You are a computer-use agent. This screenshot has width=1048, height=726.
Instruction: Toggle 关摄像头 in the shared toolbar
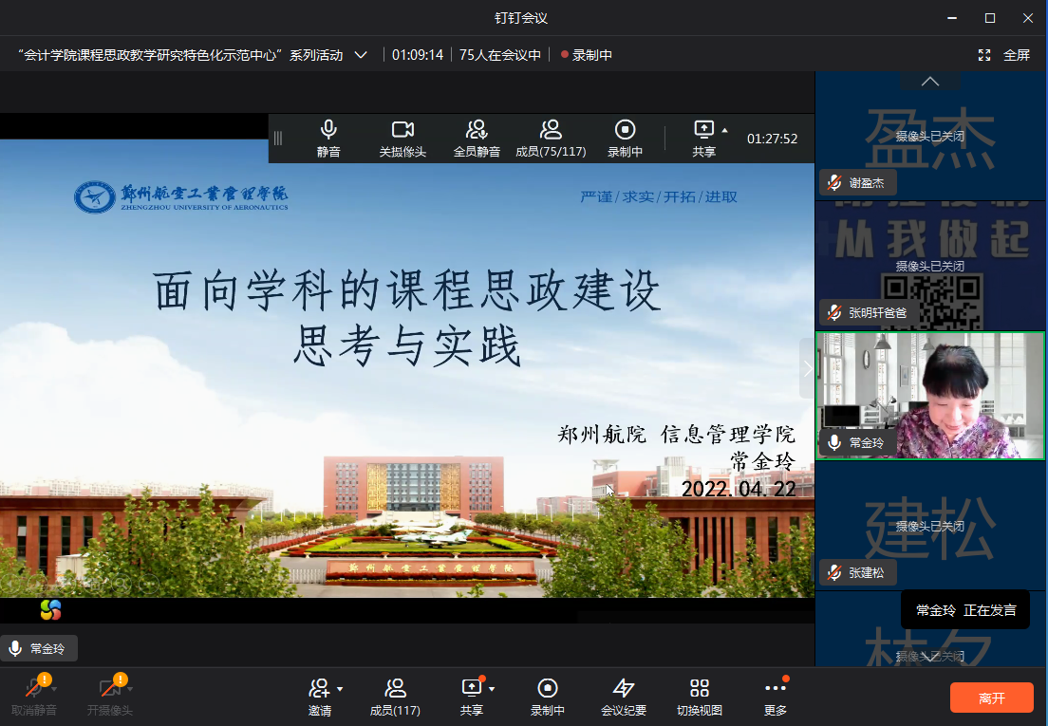pos(402,130)
